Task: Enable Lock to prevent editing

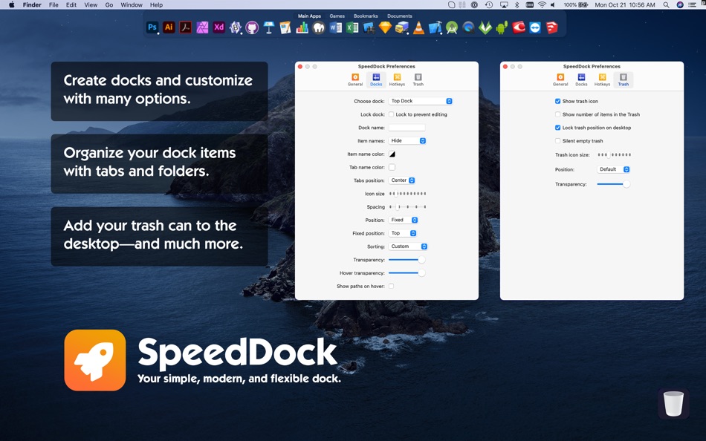Action: [392, 114]
